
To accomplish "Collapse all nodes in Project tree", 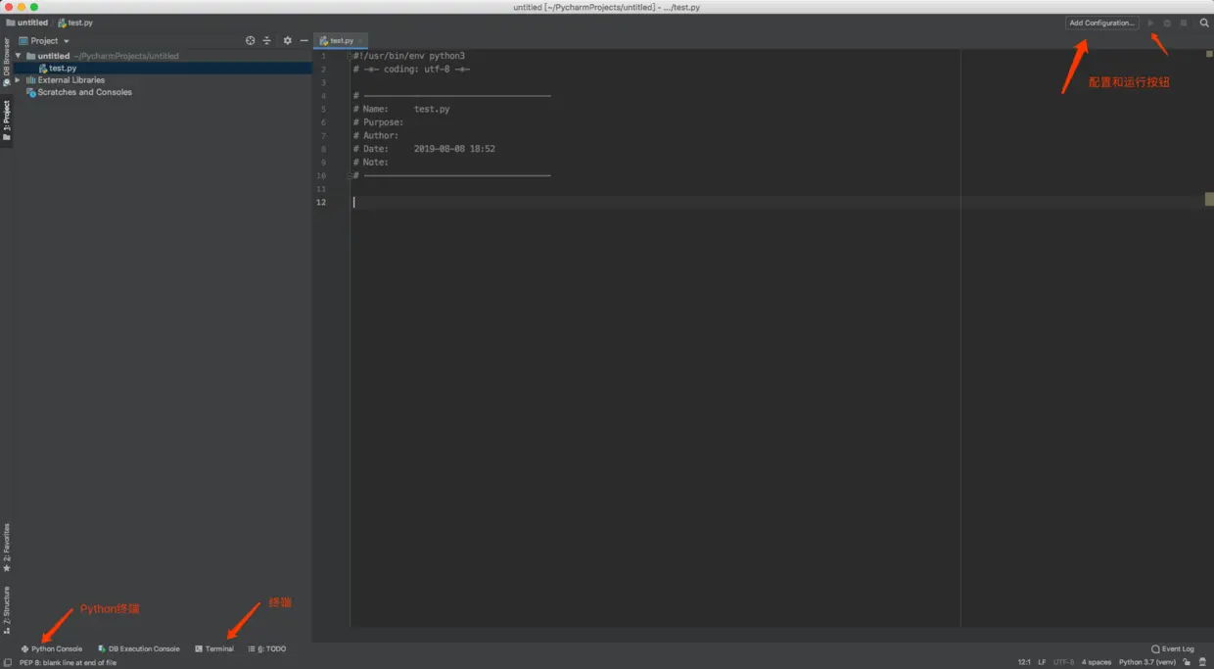I will coord(266,40).
